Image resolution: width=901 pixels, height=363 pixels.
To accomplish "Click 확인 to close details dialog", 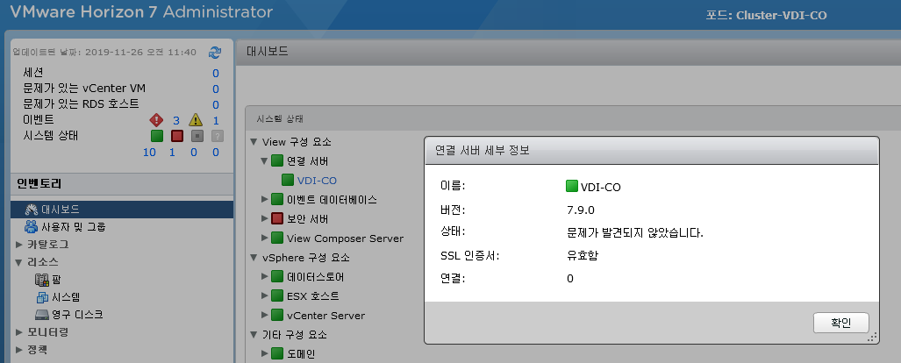I will click(841, 323).
